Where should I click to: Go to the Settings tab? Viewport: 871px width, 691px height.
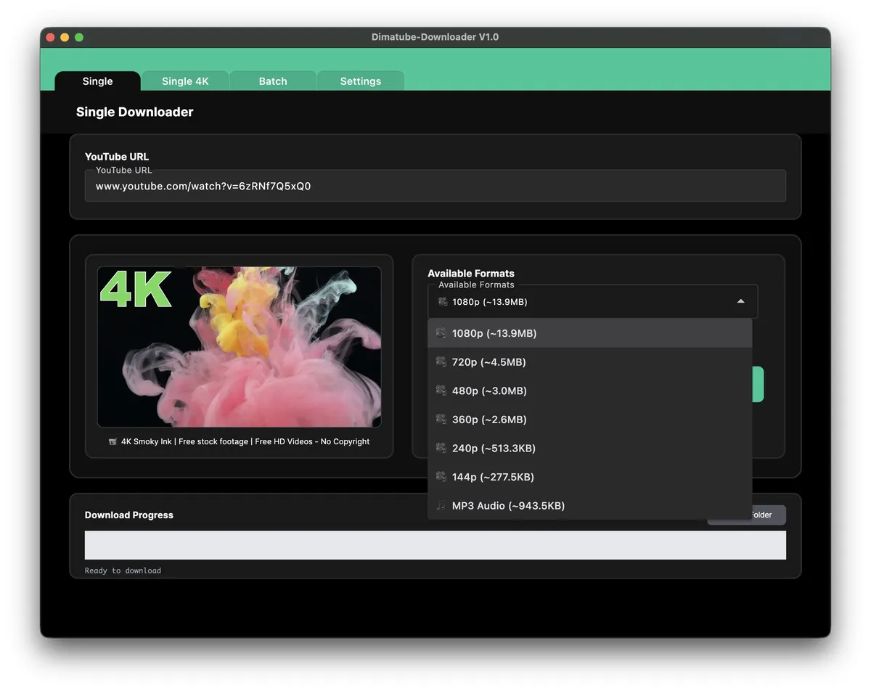(x=361, y=81)
